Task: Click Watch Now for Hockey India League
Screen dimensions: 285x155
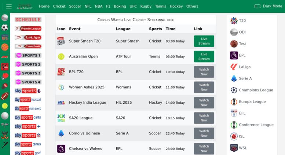Action: [x=204, y=103]
